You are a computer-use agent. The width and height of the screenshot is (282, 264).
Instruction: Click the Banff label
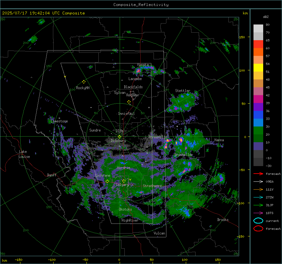click(x=52, y=175)
